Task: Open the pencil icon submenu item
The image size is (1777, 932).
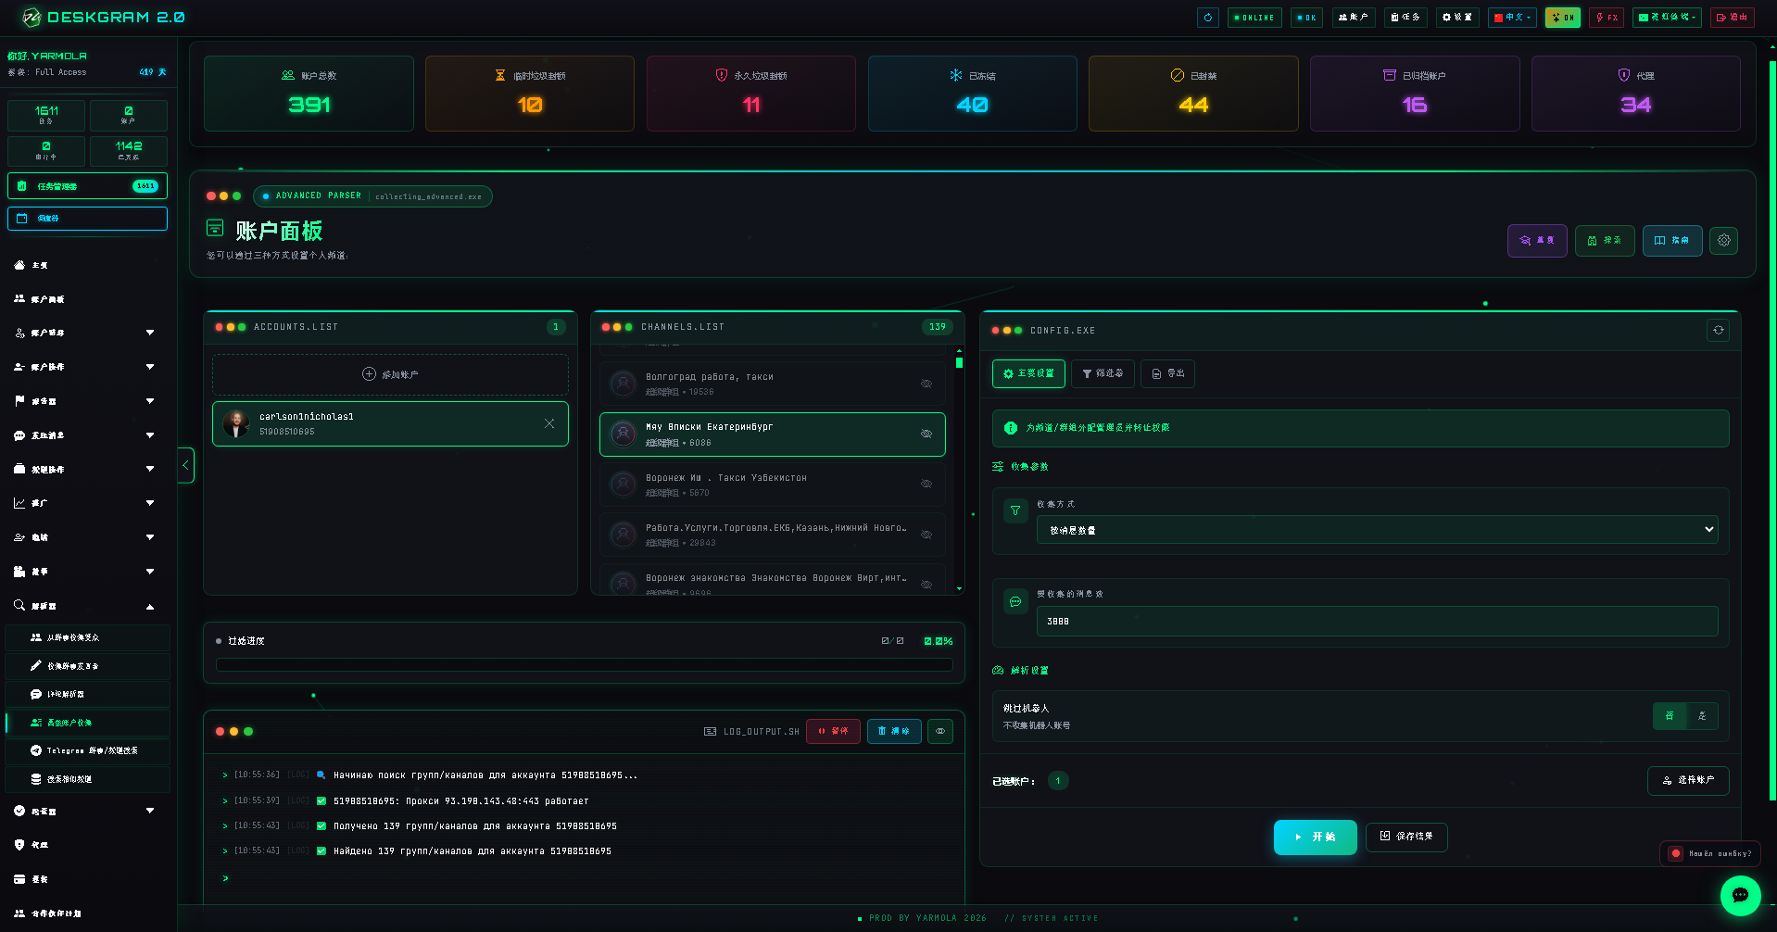Action: point(88,666)
